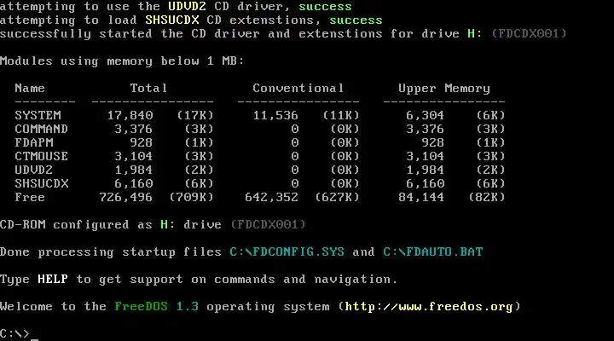Image resolution: width=614 pixels, height=341 pixels.
Task: Select the FDAPM row name
Action: point(34,142)
